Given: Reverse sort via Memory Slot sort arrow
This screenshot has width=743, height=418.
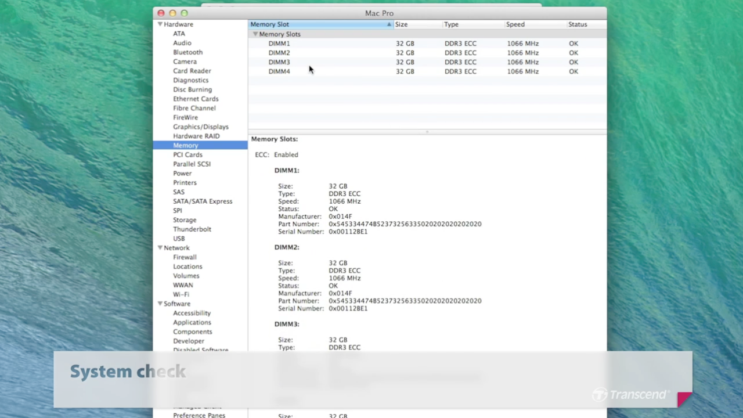Looking at the screenshot, I should [x=389, y=24].
